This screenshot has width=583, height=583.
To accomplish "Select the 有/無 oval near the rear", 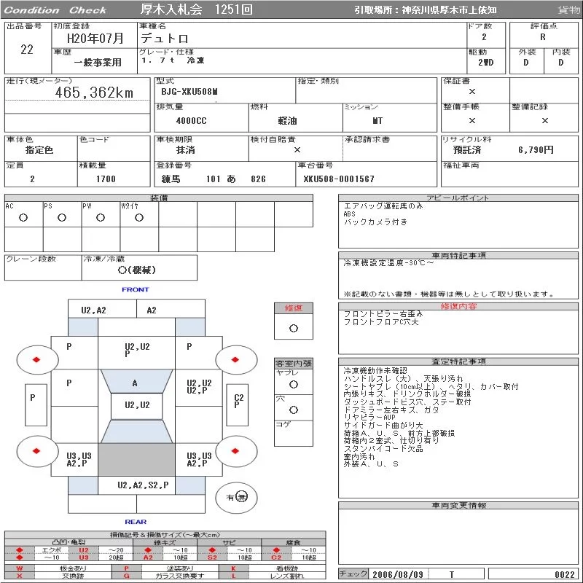I will tap(236, 497).
